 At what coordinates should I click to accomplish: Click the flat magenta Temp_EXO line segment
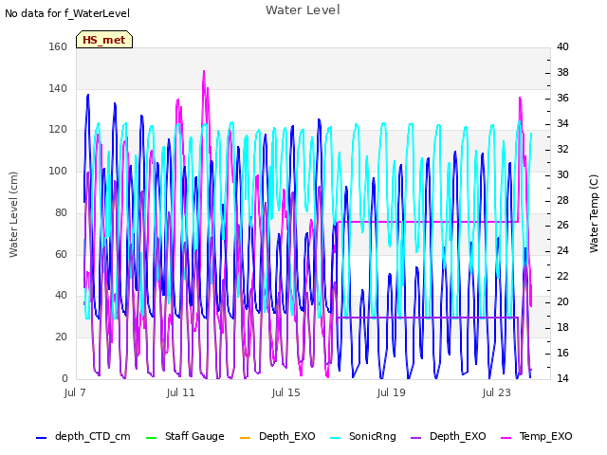point(428,222)
